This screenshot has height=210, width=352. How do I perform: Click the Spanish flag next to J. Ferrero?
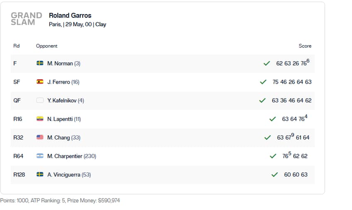40,82
